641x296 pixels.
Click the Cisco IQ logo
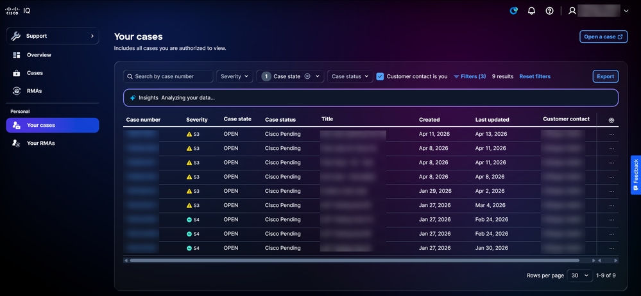click(x=17, y=11)
